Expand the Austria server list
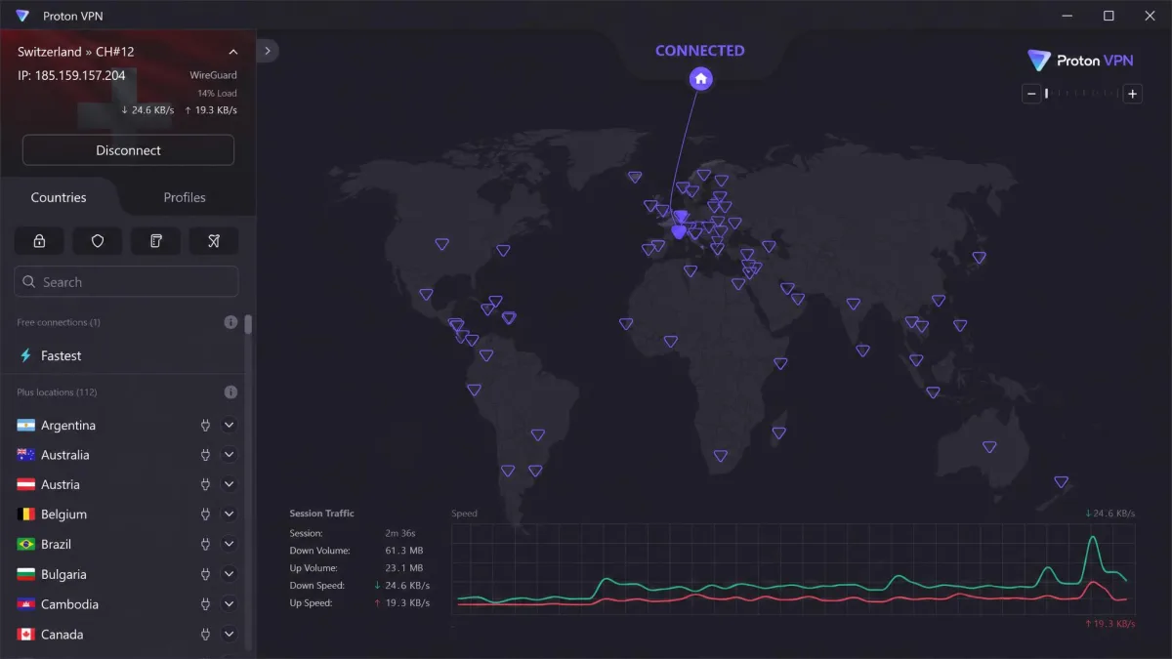 pyautogui.click(x=230, y=484)
